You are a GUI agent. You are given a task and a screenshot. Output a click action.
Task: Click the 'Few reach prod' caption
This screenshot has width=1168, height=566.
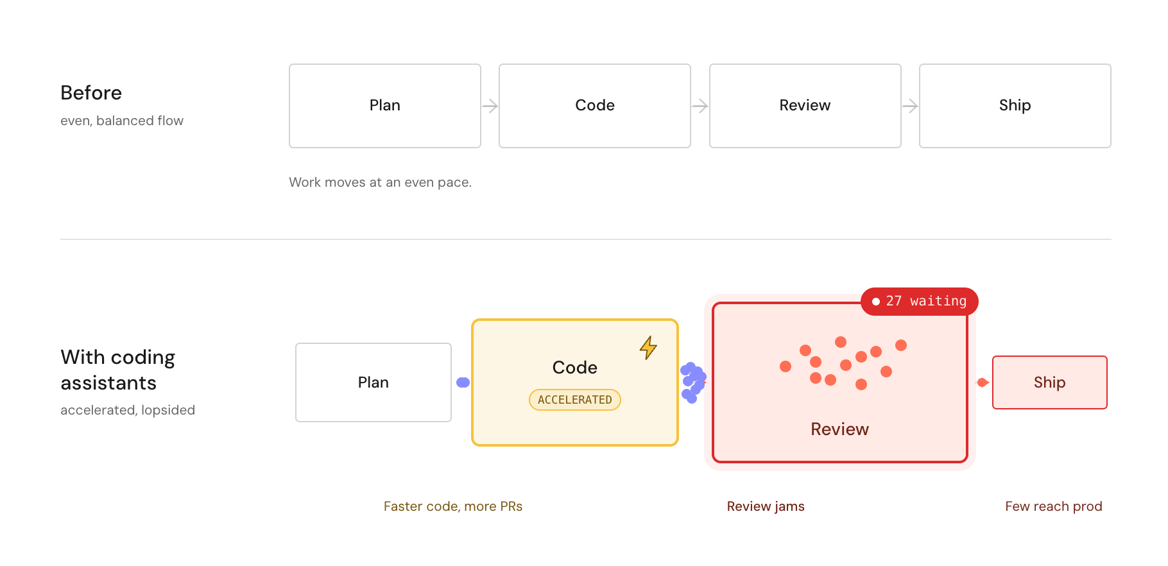point(1054,506)
